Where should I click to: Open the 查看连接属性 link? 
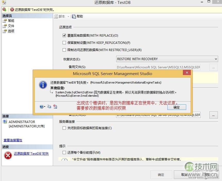[x=13, y=140]
